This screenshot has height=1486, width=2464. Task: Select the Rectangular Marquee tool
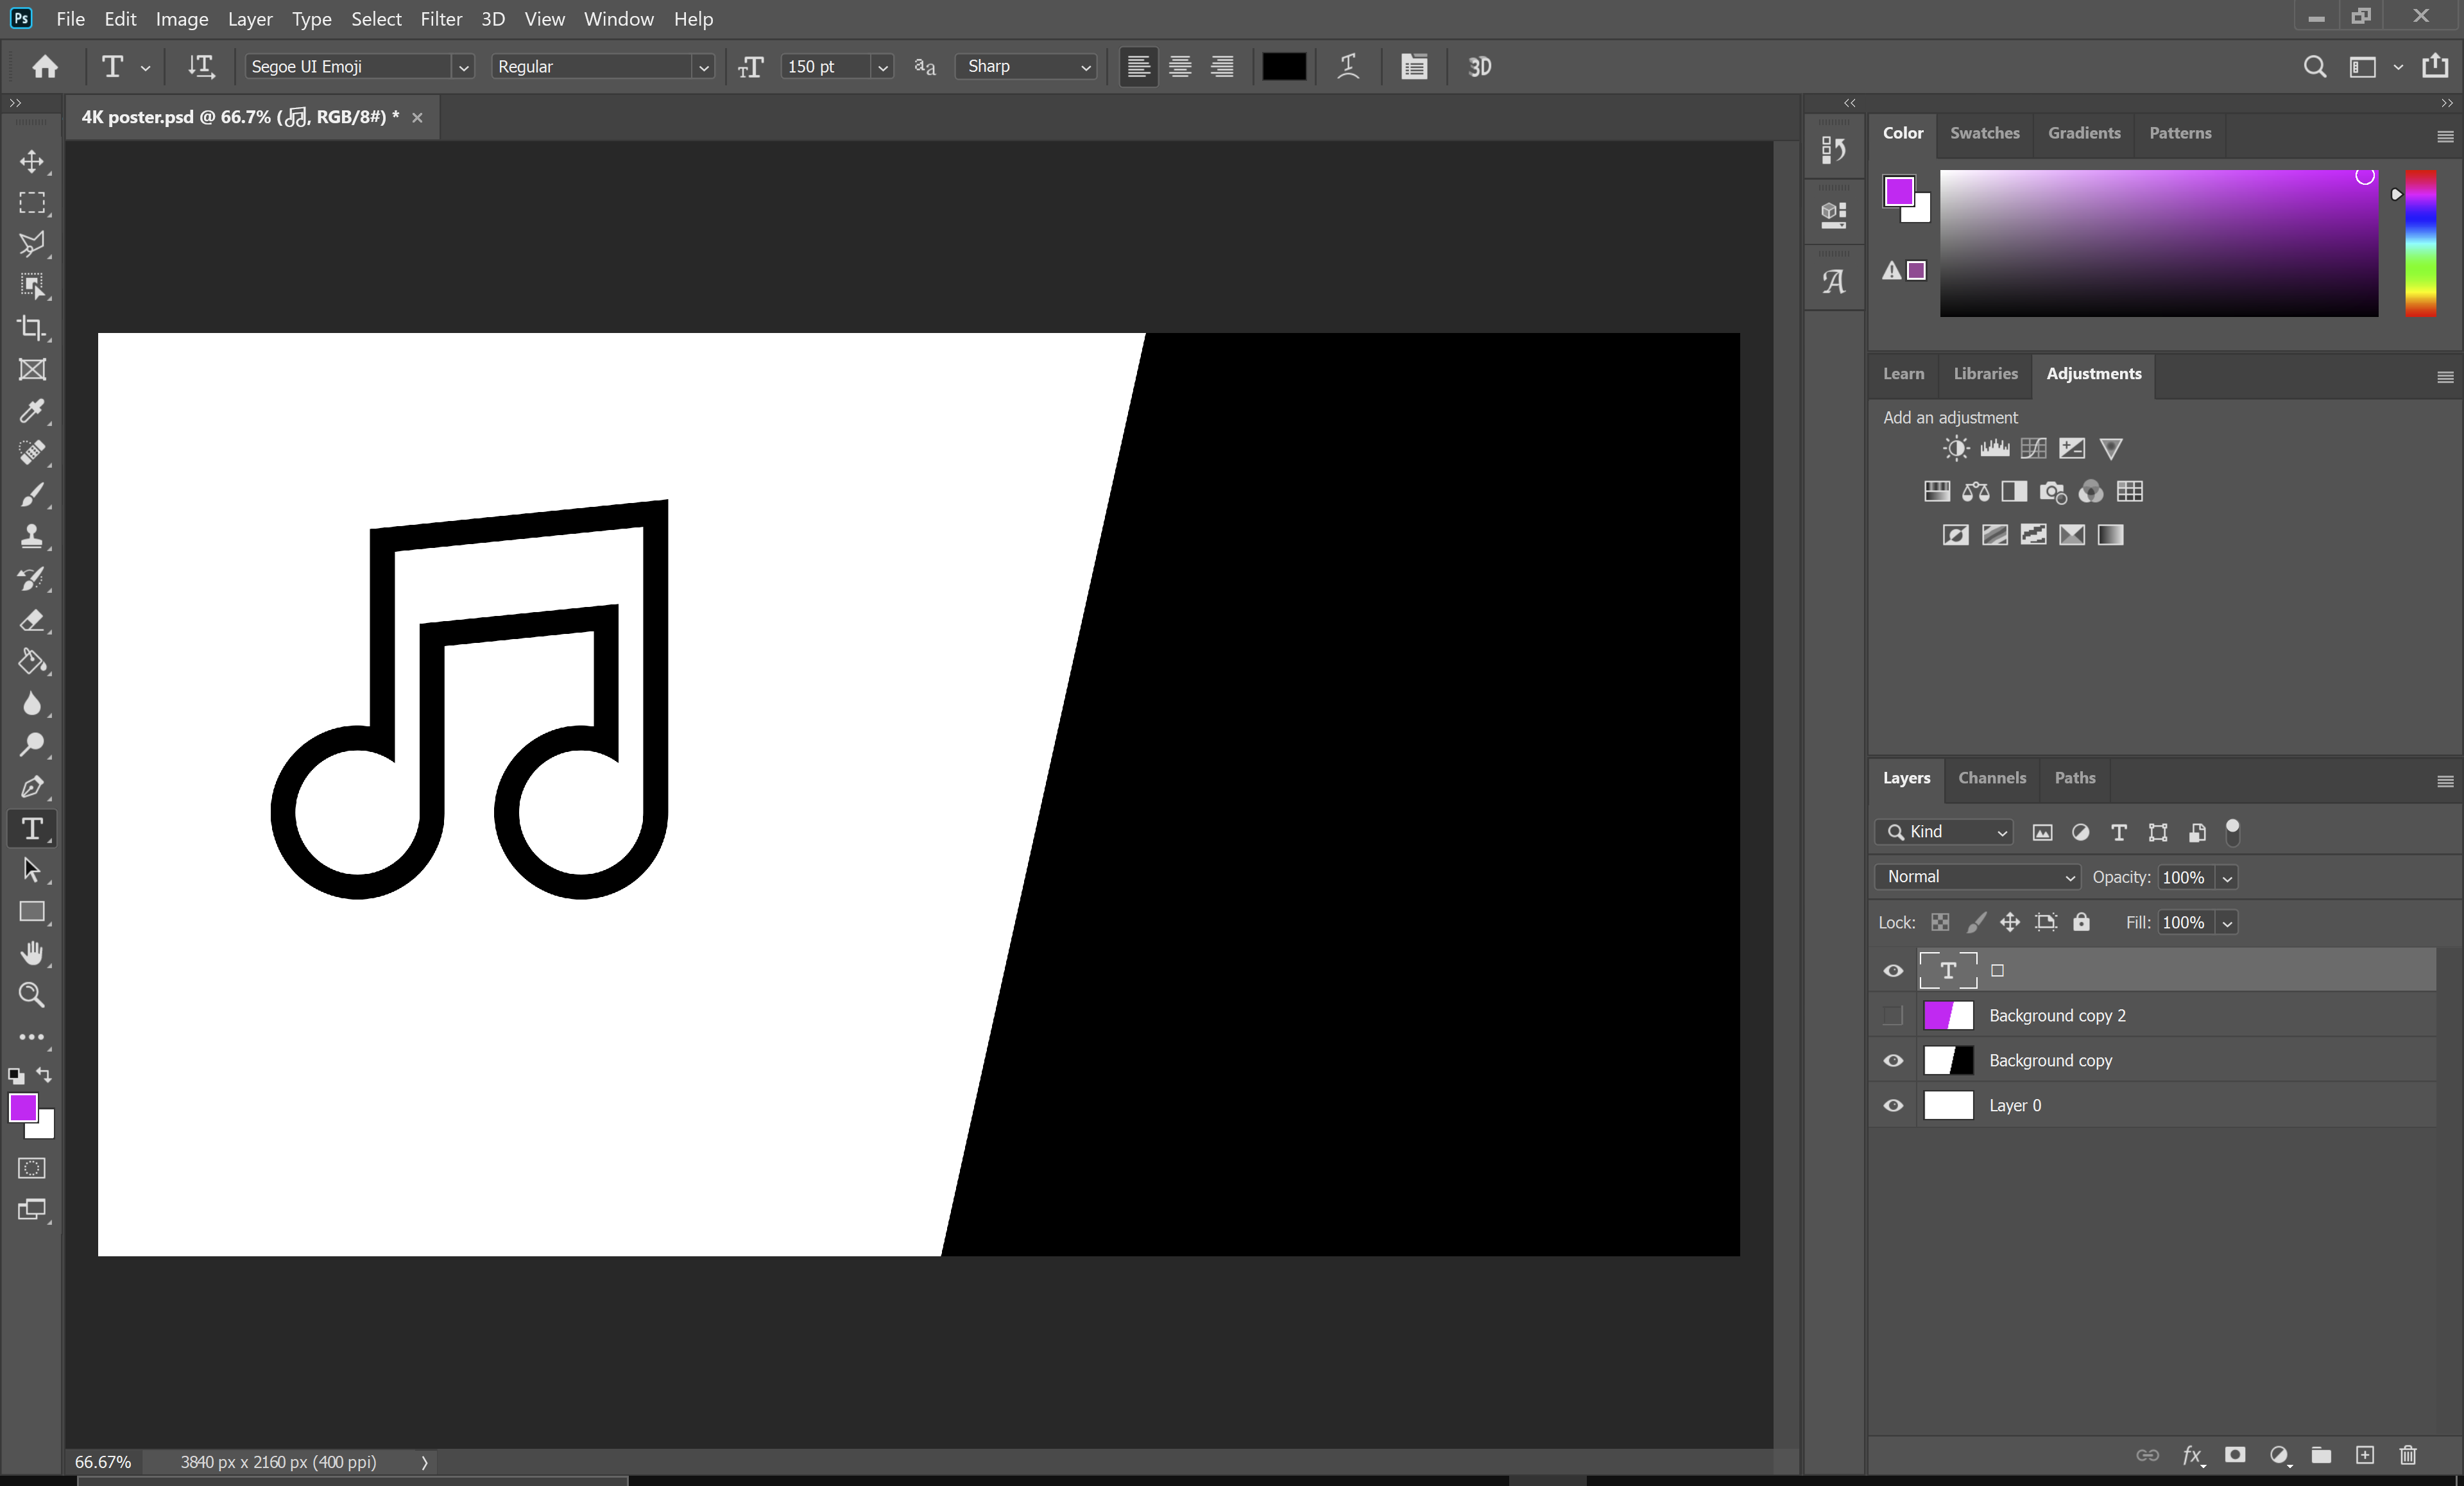tap(32, 203)
